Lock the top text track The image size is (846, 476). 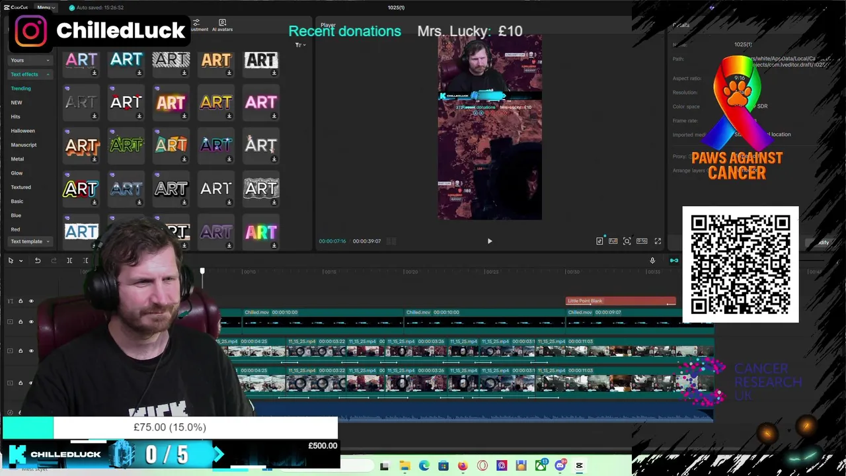tap(20, 301)
